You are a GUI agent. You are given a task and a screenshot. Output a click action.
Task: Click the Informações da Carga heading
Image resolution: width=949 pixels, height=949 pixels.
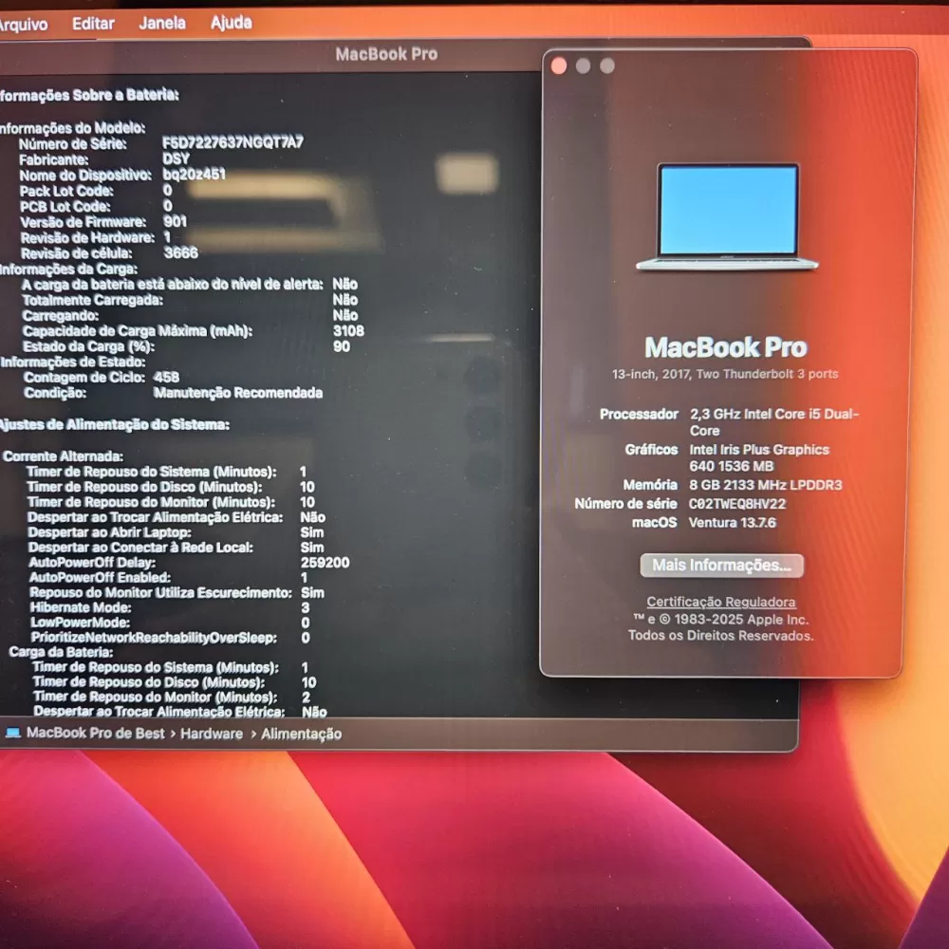tap(68, 270)
